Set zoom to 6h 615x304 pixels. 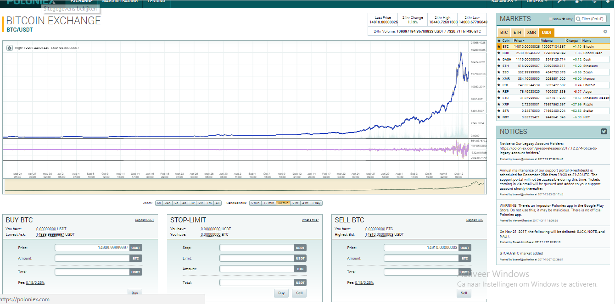pos(159,203)
